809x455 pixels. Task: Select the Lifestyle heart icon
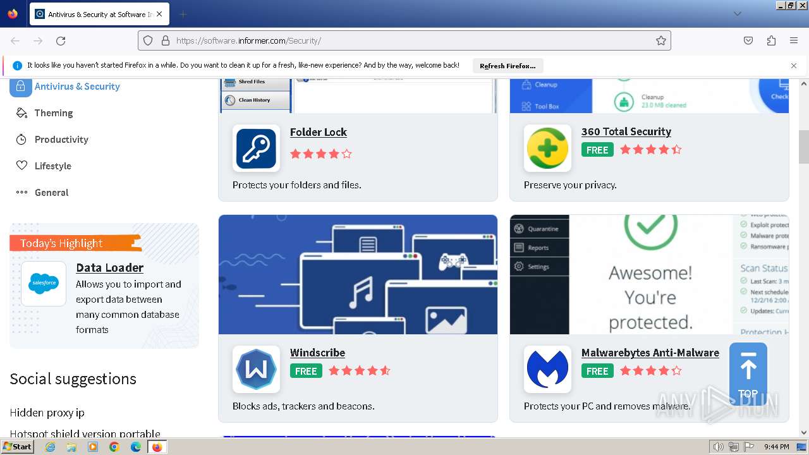point(21,166)
